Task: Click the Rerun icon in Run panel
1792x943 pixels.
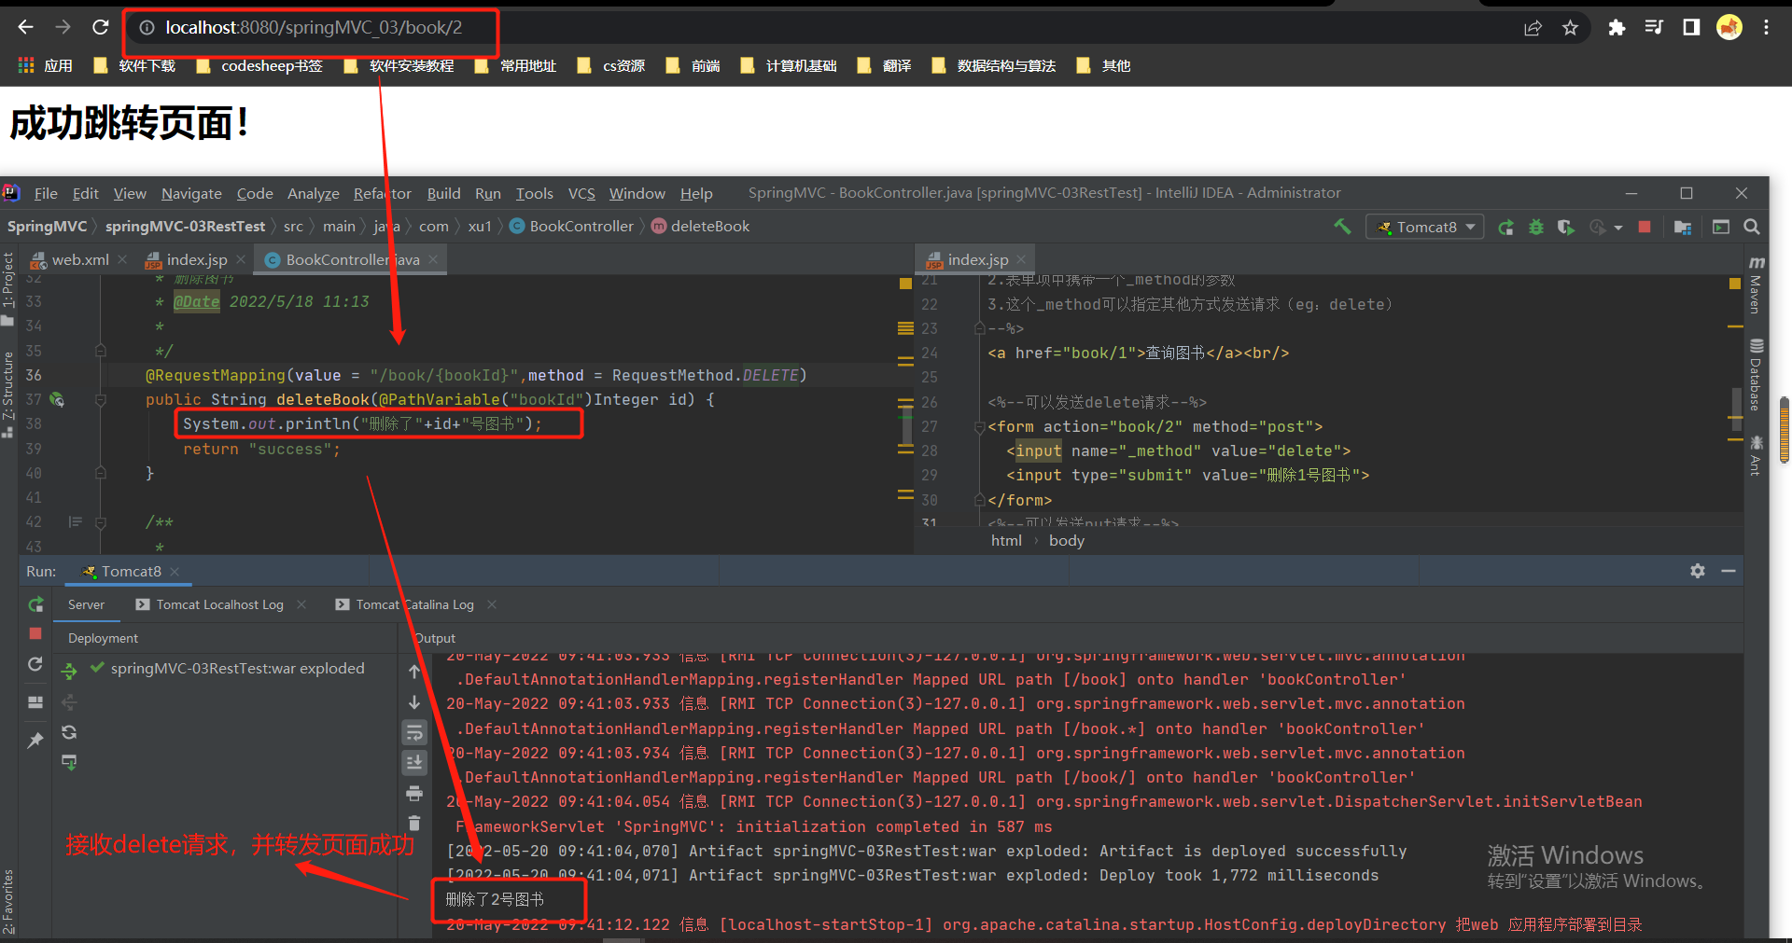Action: pyautogui.click(x=35, y=604)
